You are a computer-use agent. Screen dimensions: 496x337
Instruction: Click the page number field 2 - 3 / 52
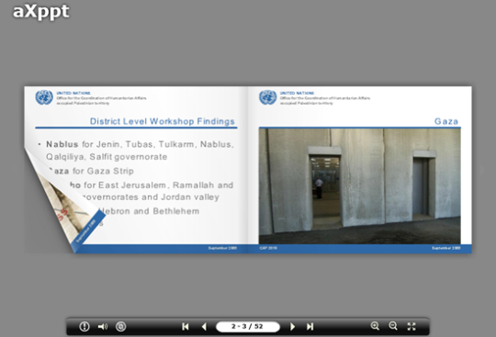(248, 326)
